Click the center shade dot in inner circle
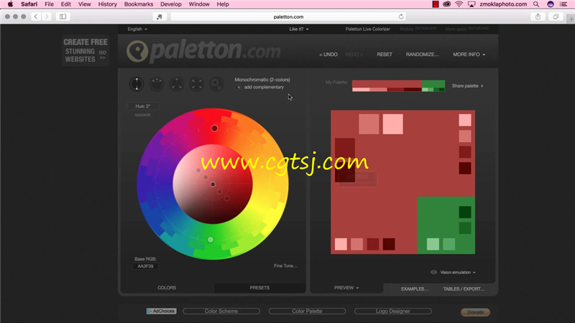Screen dimensions: 575x323 coord(213,184)
